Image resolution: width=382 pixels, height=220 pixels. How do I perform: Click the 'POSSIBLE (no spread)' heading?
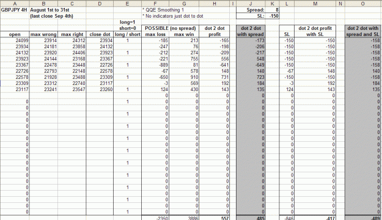click(171, 28)
